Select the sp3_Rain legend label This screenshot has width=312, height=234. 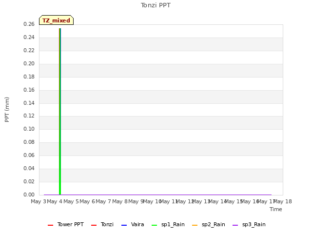[x=253, y=224]
